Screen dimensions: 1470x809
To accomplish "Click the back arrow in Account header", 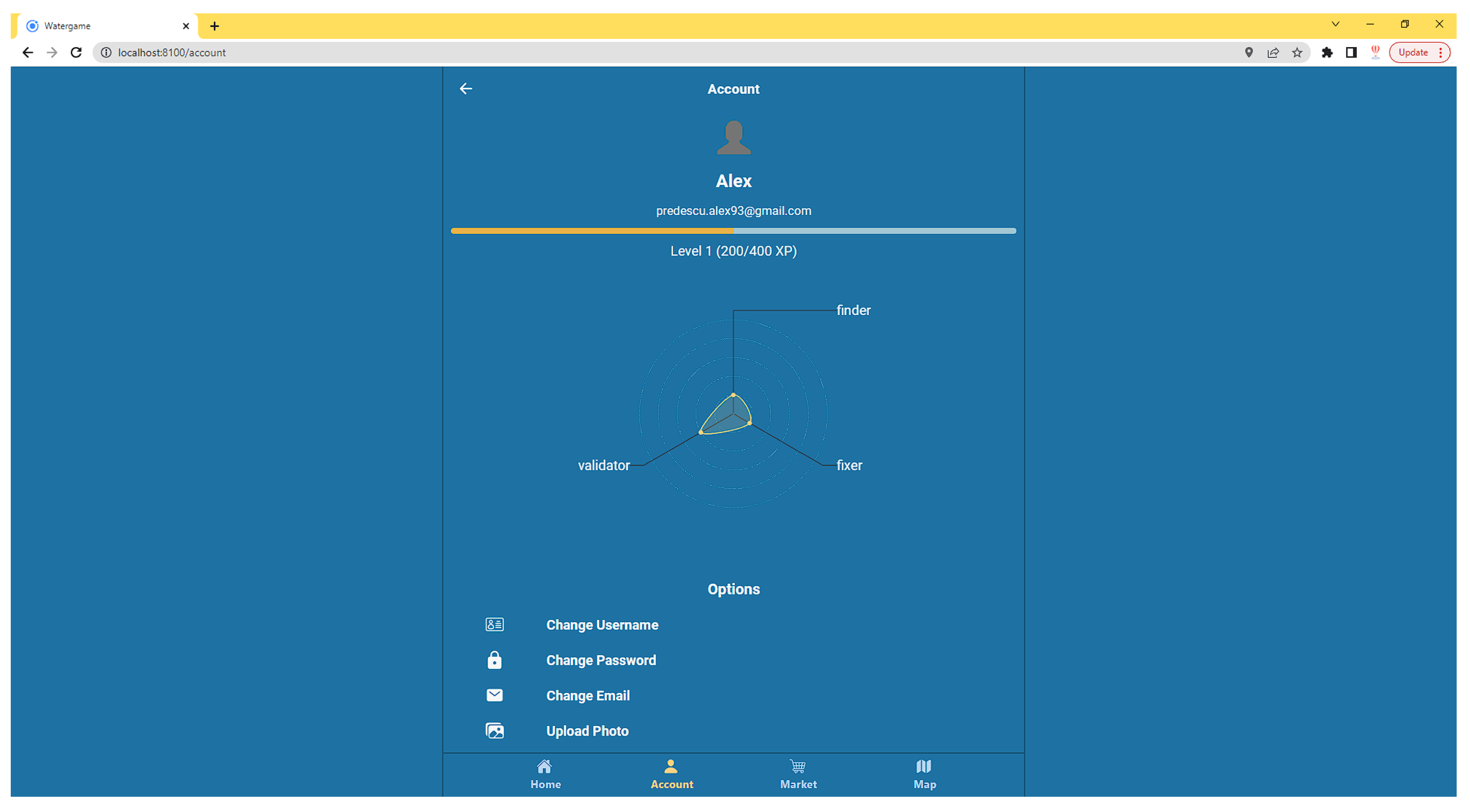I will pos(466,88).
